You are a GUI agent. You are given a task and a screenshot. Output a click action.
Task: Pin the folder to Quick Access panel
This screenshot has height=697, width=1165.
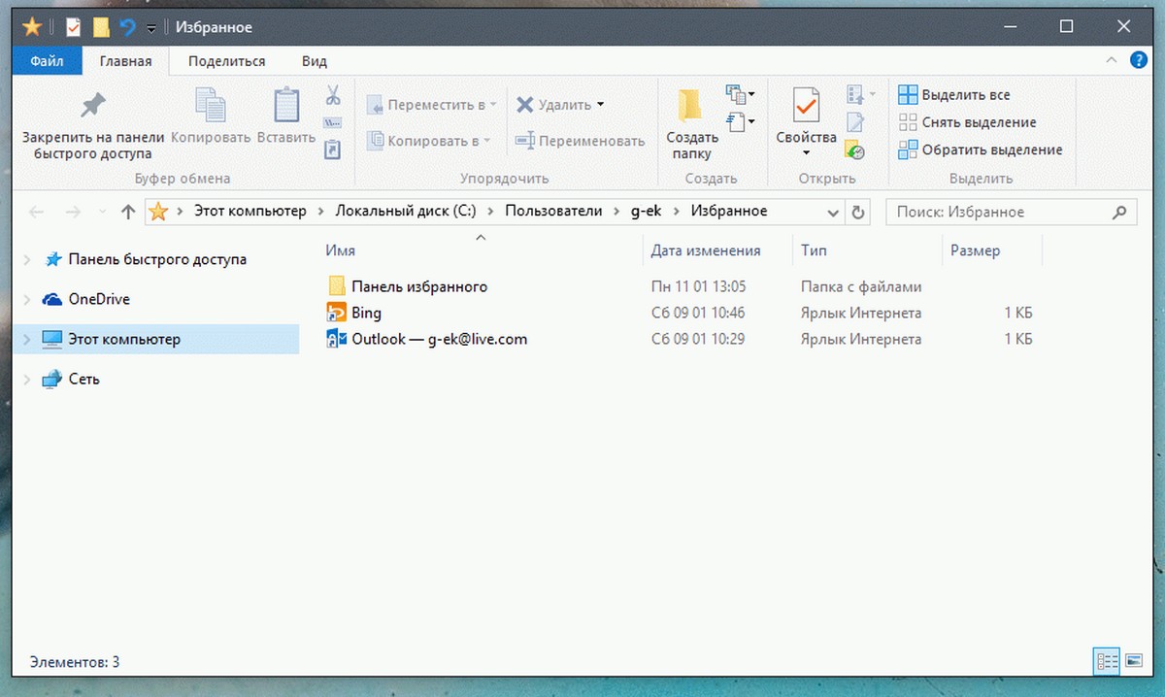(x=93, y=125)
